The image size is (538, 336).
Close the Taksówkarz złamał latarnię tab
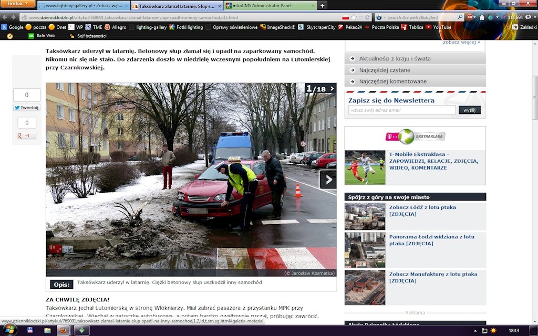coord(220,6)
